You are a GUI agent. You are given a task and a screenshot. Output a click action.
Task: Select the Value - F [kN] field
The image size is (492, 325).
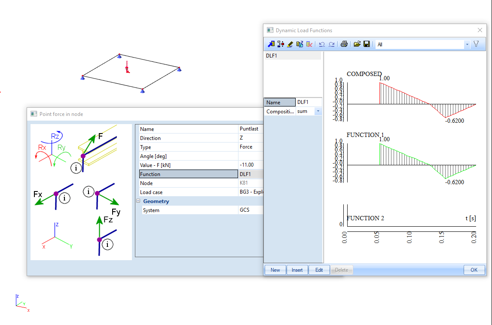tap(251, 165)
